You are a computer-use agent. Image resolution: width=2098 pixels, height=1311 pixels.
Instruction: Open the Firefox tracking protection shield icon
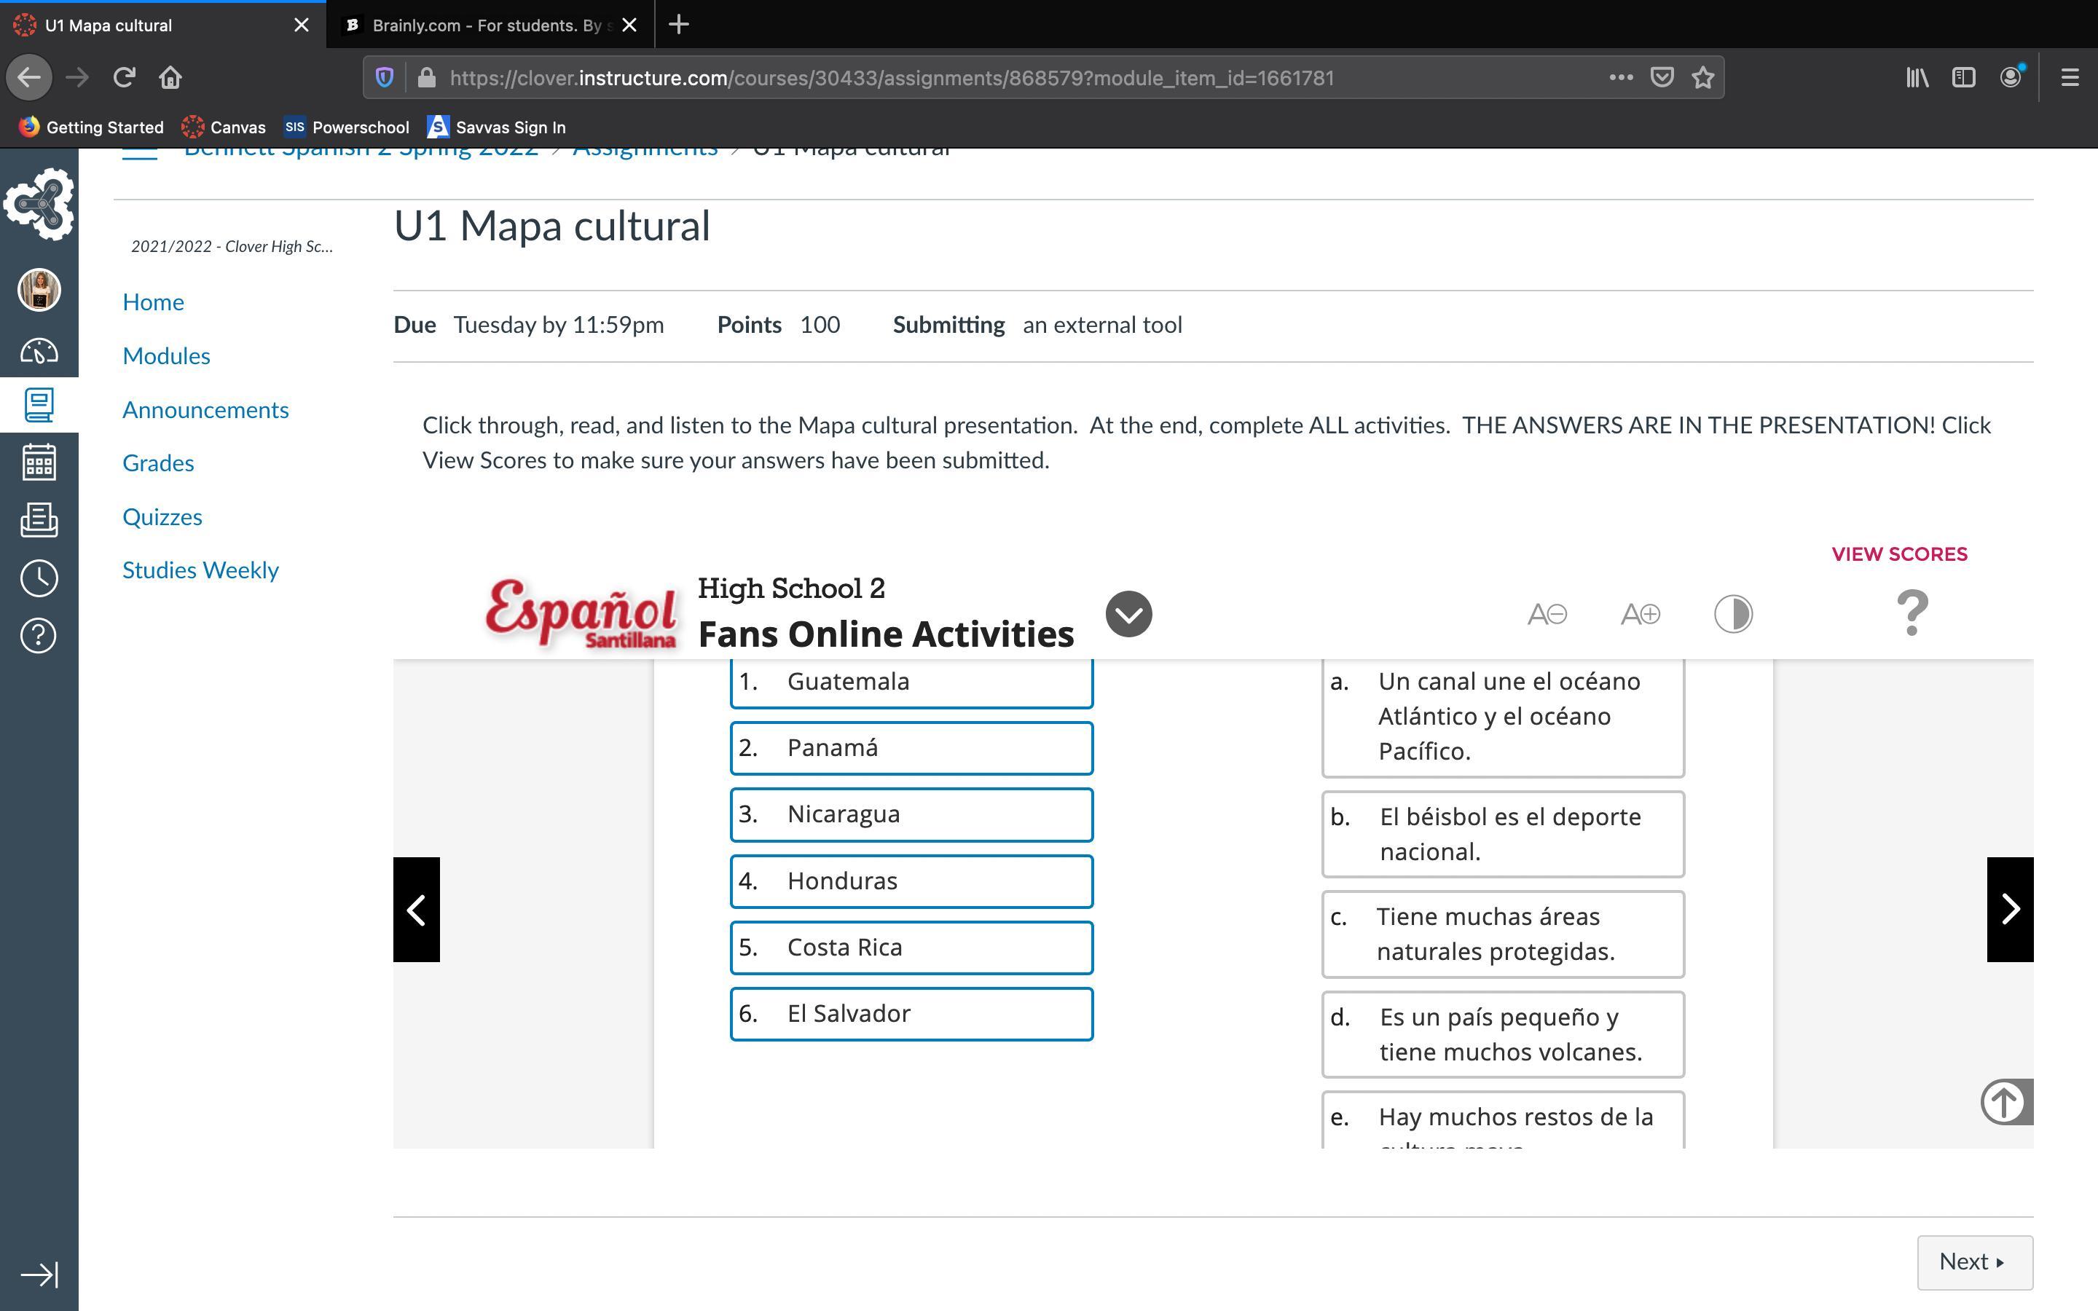click(x=384, y=78)
